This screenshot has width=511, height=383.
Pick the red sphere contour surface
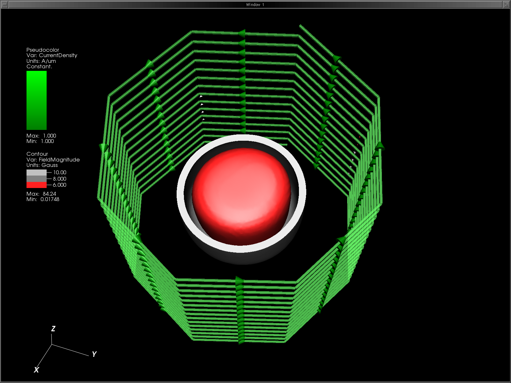[241, 195]
